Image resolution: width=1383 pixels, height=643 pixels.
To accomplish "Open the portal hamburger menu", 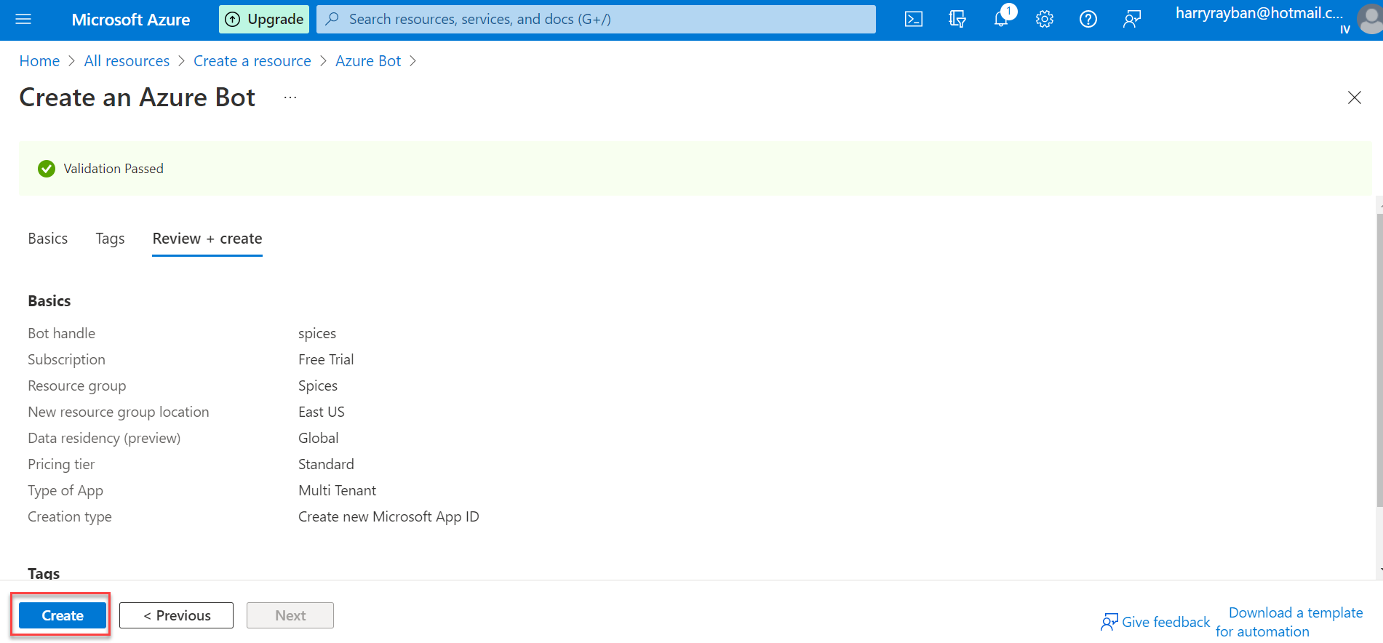I will (23, 20).
